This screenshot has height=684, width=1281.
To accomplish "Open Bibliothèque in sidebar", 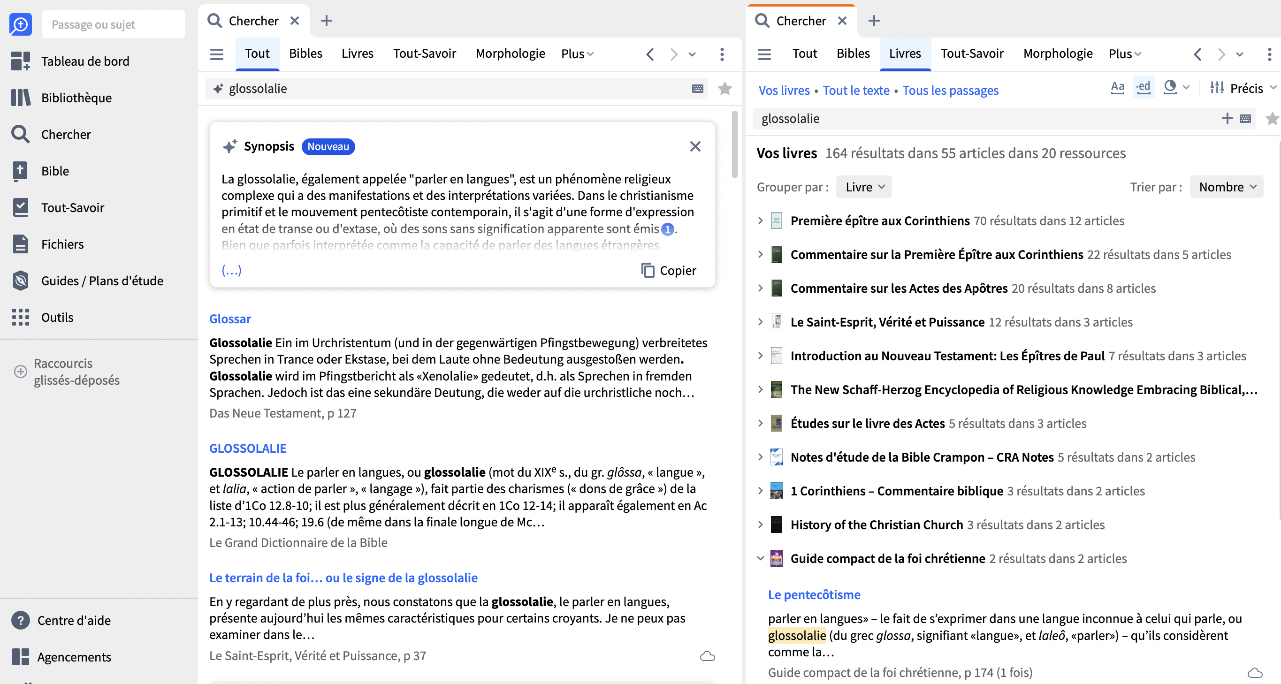I will (x=61, y=98).
